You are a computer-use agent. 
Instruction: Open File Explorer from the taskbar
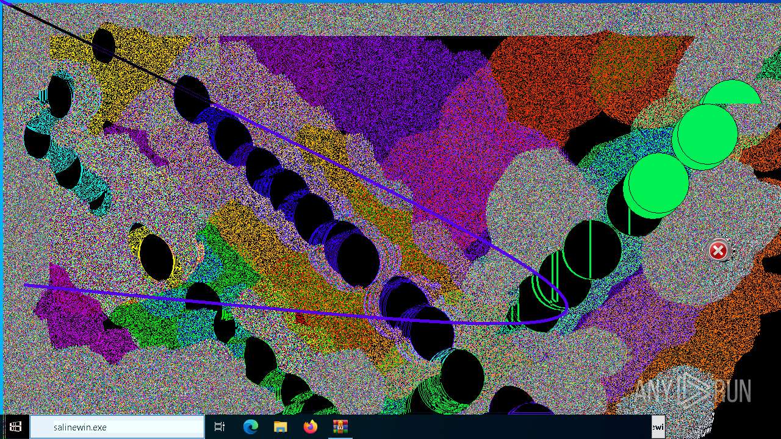(281, 427)
